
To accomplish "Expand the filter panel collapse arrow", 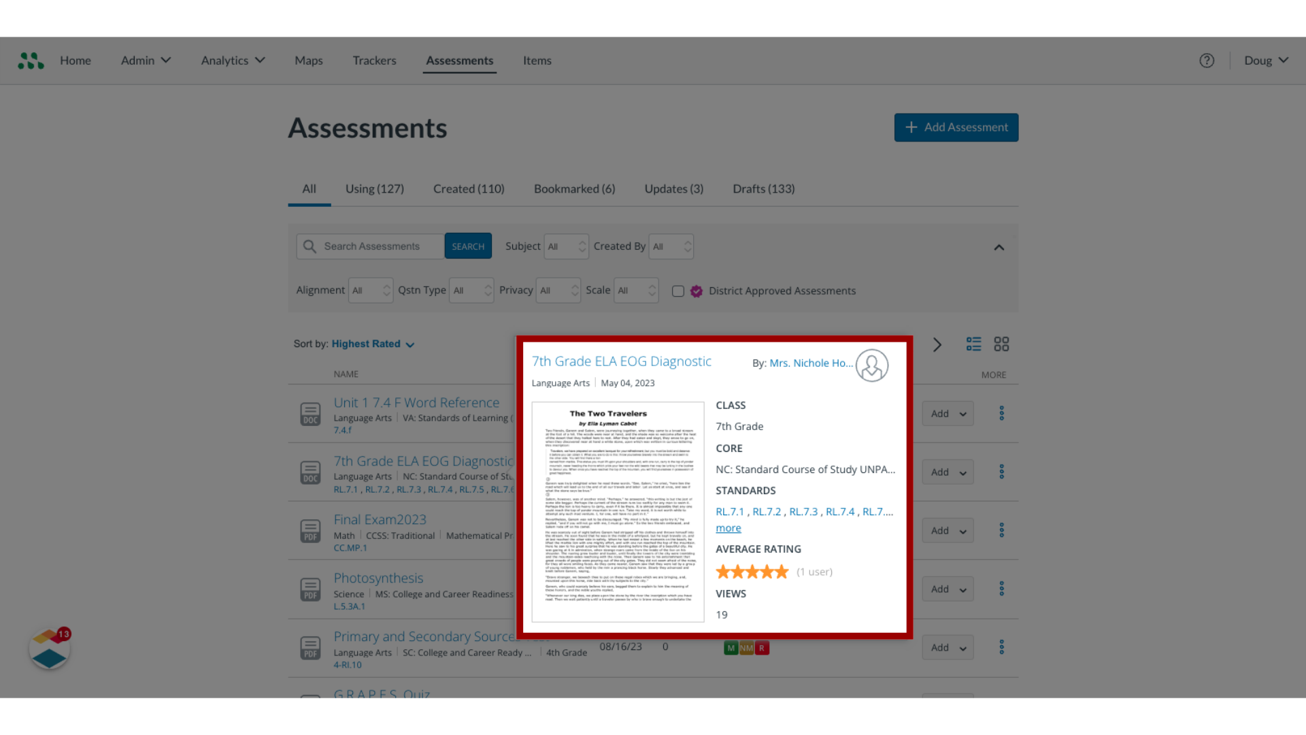I will pyautogui.click(x=999, y=248).
